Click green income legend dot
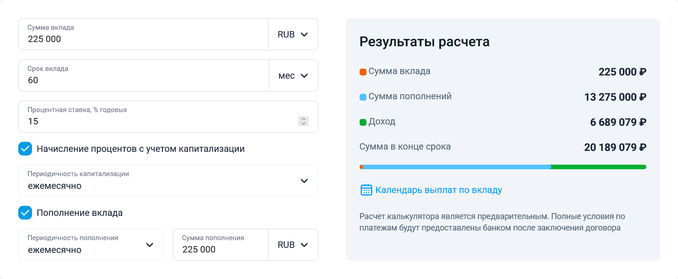 tap(363, 122)
